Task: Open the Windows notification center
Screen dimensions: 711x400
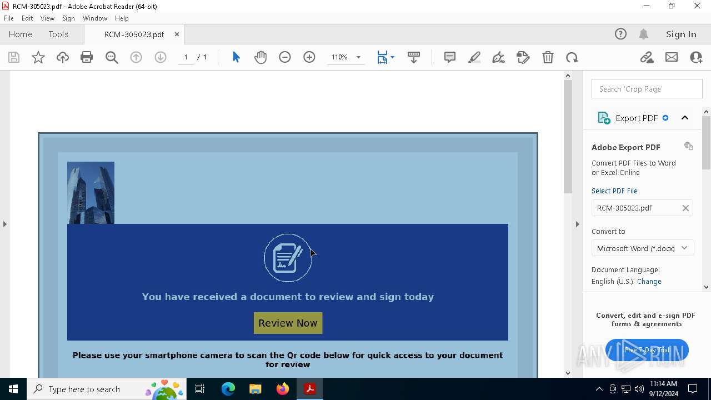Action: (693, 389)
